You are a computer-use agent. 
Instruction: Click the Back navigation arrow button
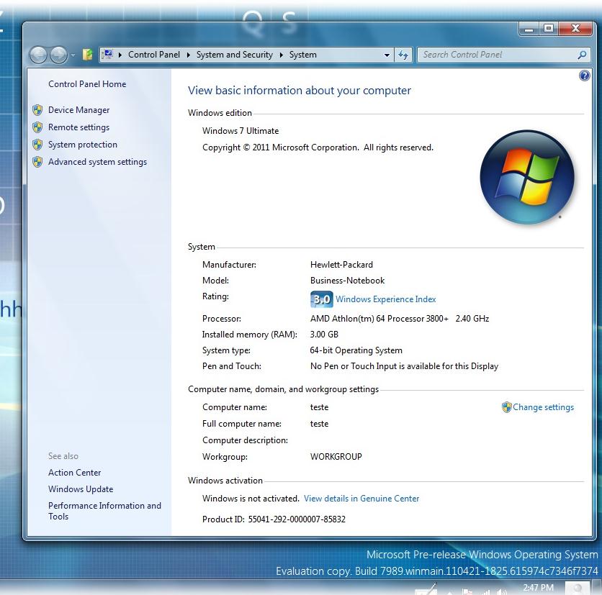38,55
